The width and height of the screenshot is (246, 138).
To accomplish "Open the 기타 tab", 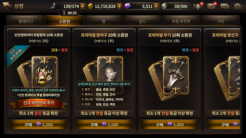I will [220, 21].
